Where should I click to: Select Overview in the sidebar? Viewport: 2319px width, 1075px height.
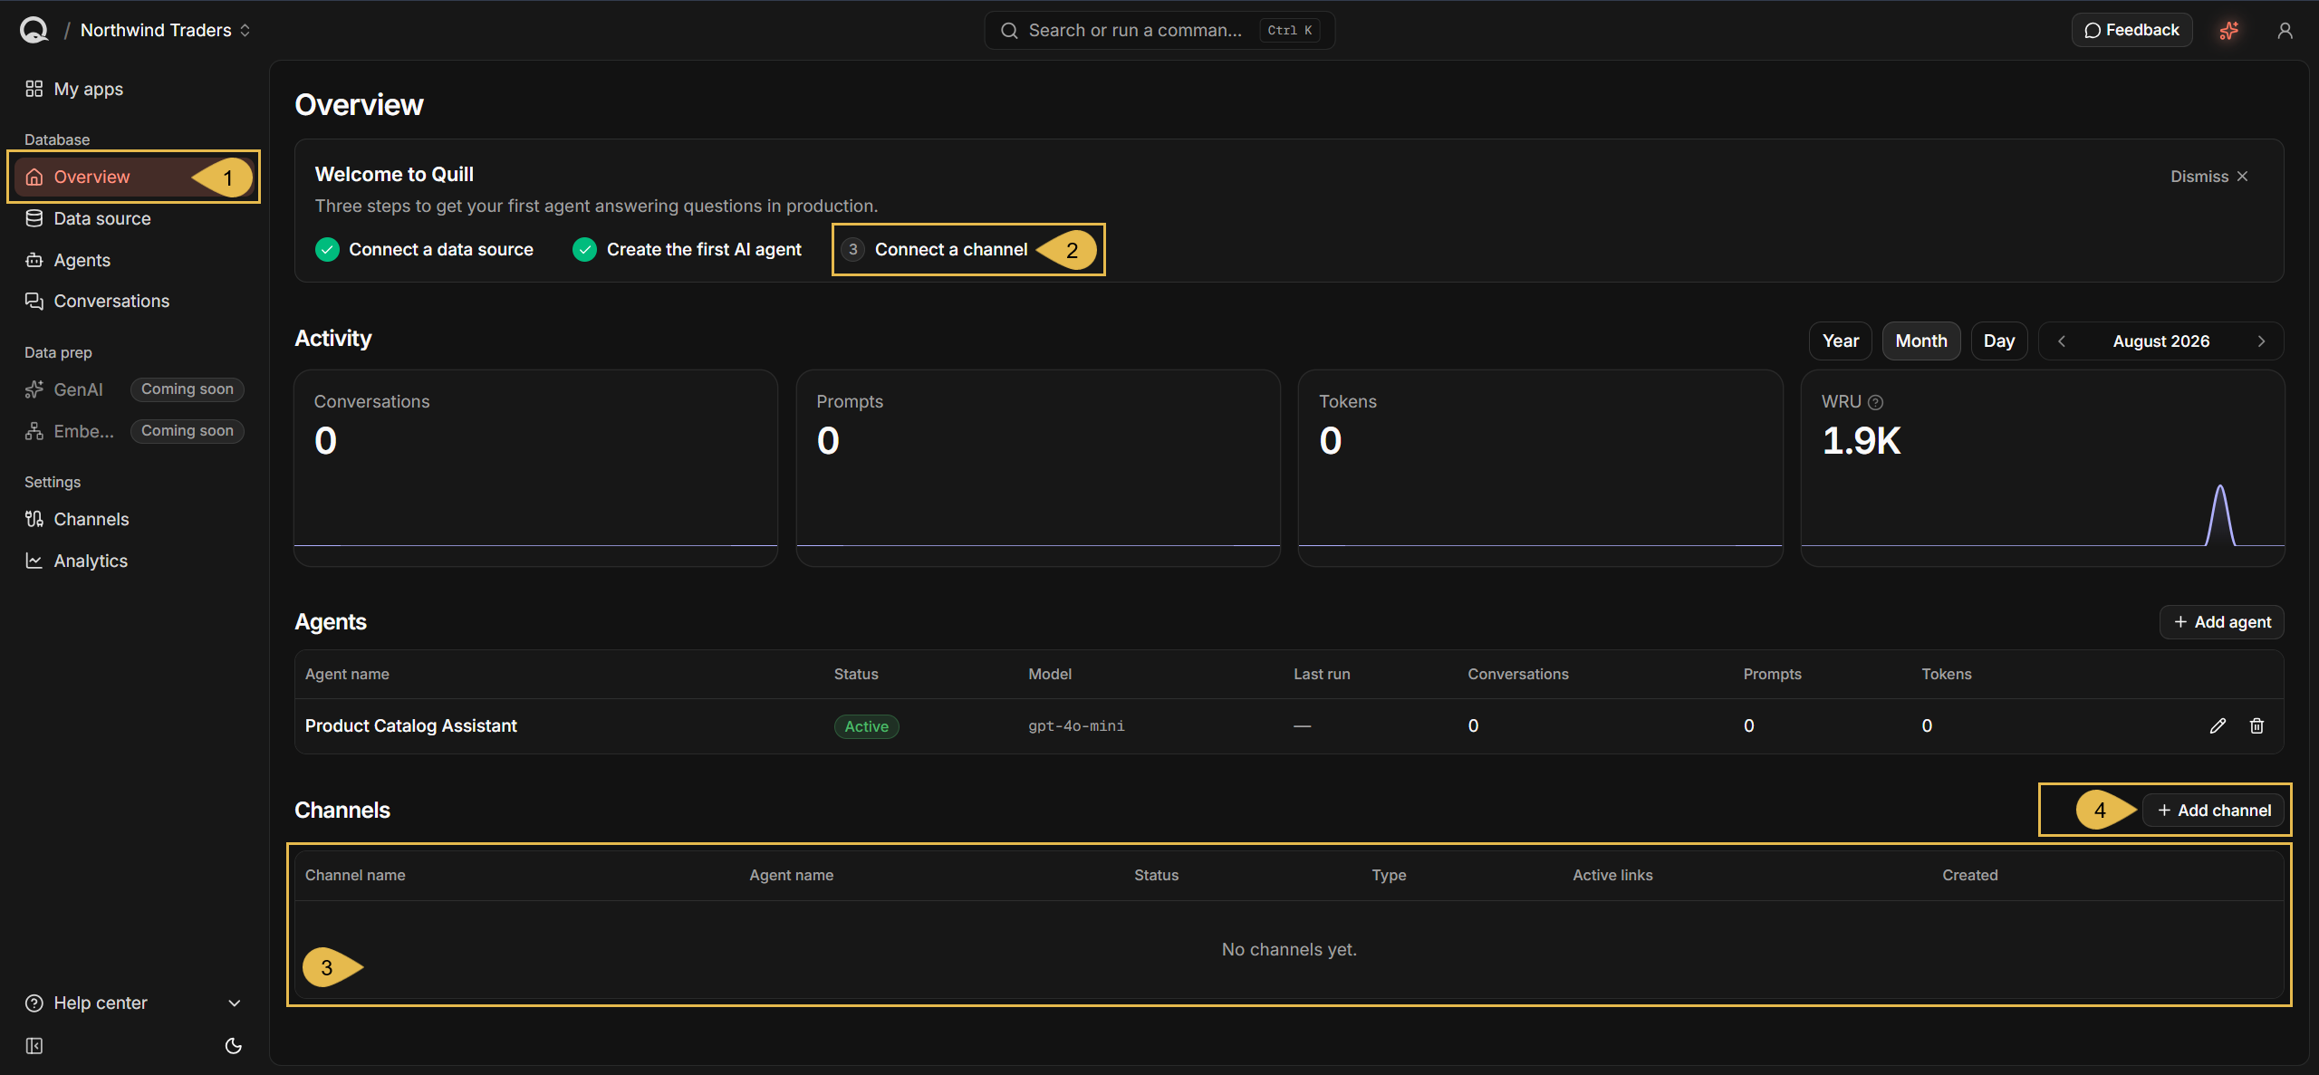pyautogui.click(x=134, y=177)
